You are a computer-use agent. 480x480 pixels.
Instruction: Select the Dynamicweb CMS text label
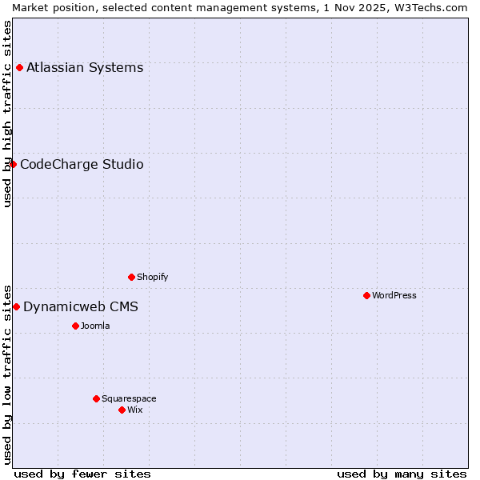click(81, 307)
